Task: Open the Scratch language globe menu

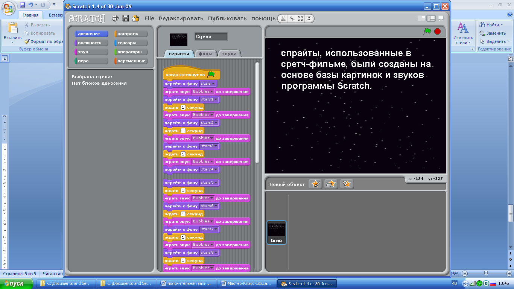Action: [116, 18]
